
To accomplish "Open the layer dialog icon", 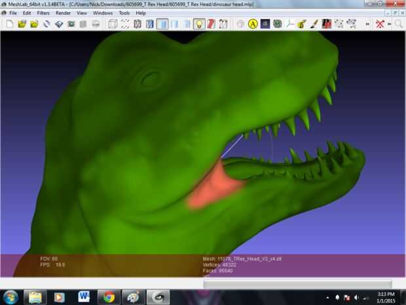I will pyautogui.click(x=83, y=24).
